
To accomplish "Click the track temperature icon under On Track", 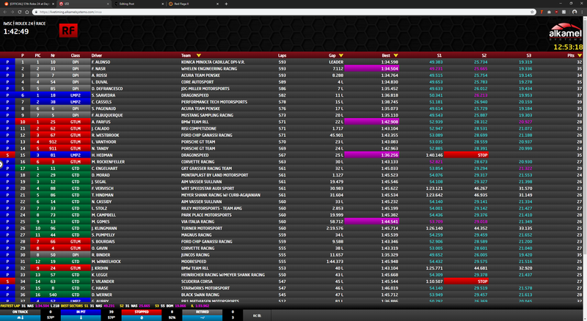I will (21, 317).
